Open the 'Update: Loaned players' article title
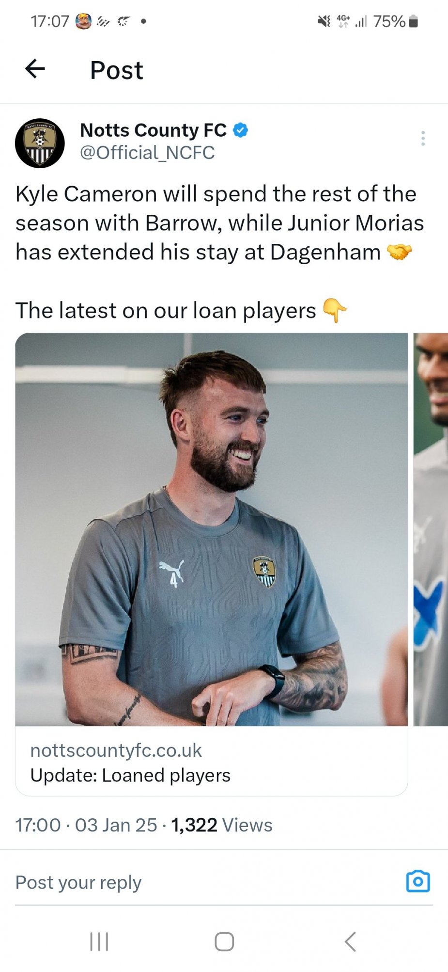Screen dimensions: 448x972 (130, 775)
